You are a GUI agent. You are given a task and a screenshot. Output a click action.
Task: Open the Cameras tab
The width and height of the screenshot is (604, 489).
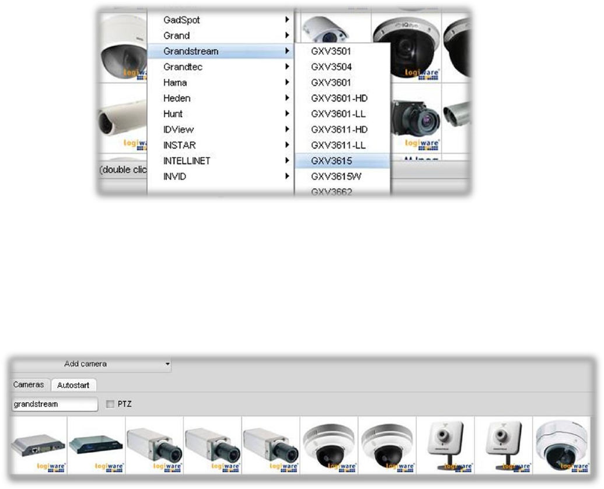point(29,386)
